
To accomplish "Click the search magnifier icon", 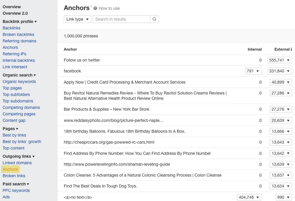I will (x=154, y=19).
